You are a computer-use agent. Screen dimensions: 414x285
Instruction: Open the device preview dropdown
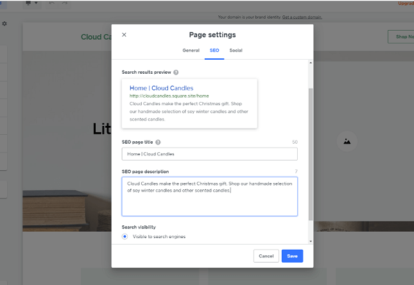31,3
